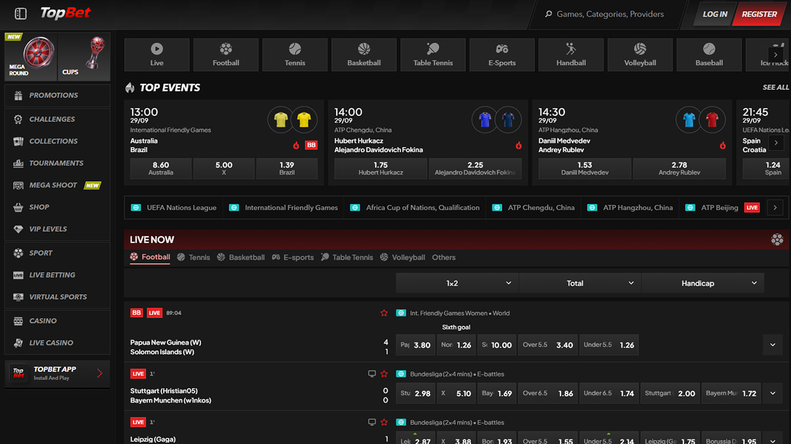The height and width of the screenshot is (444, 791).
Task: Open Collections in the sidebar
Action: [57, 141]
